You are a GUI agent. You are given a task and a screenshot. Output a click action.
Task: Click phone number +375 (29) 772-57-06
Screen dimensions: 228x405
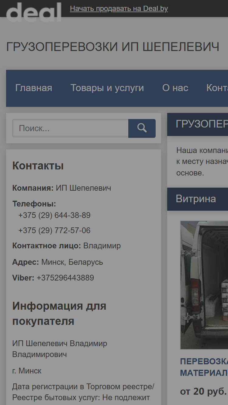click(54, 230)
